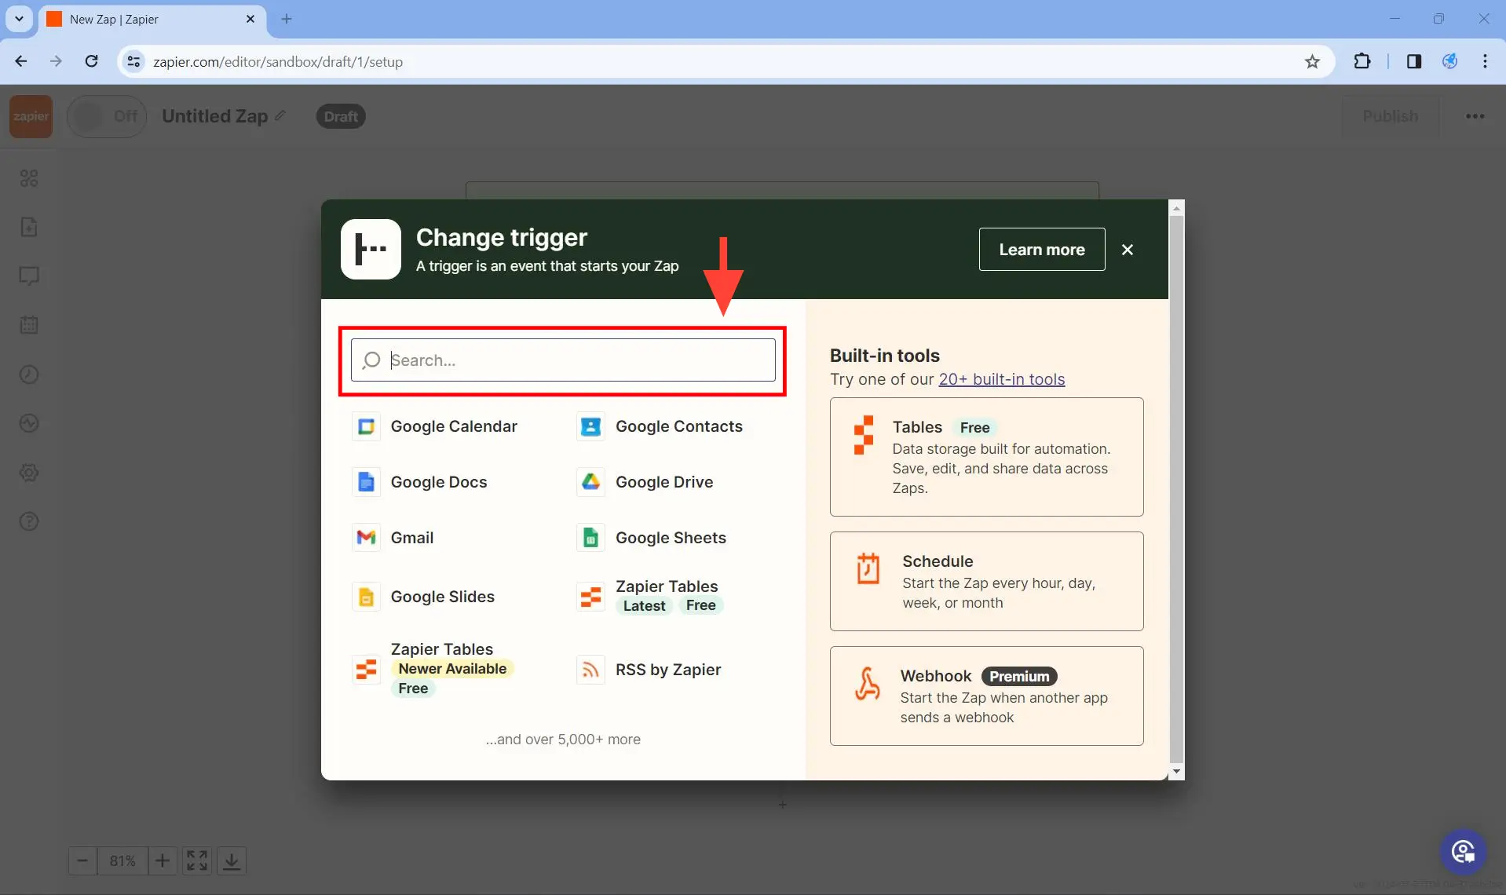Click the Draft status badge
Image resolution: width=1506 pixels, height=895 pixels.
(341, 116)
